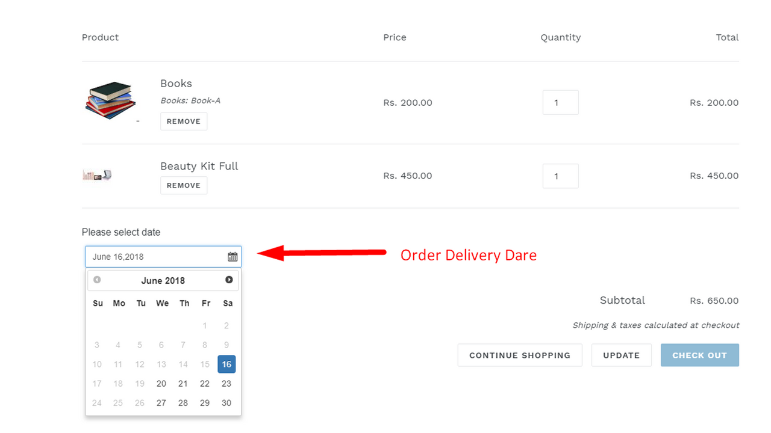The width and height of the screenshot is (771, 433).
Task: Select June 23 in the calendar
Action: 226,384
